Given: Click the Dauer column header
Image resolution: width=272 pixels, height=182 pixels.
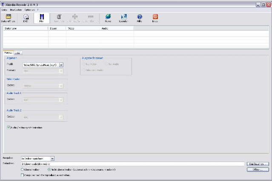Looking at the screenshot, I should click(57, 28).
